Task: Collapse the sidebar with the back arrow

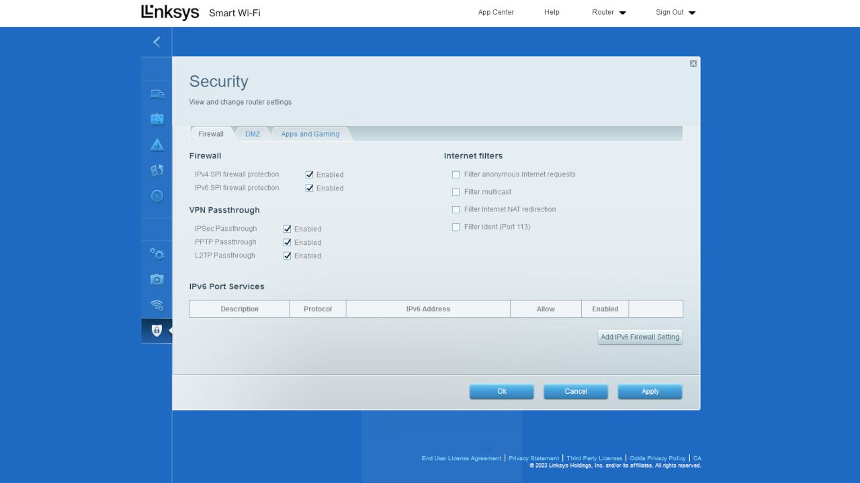Action: (x=157, y=42)
